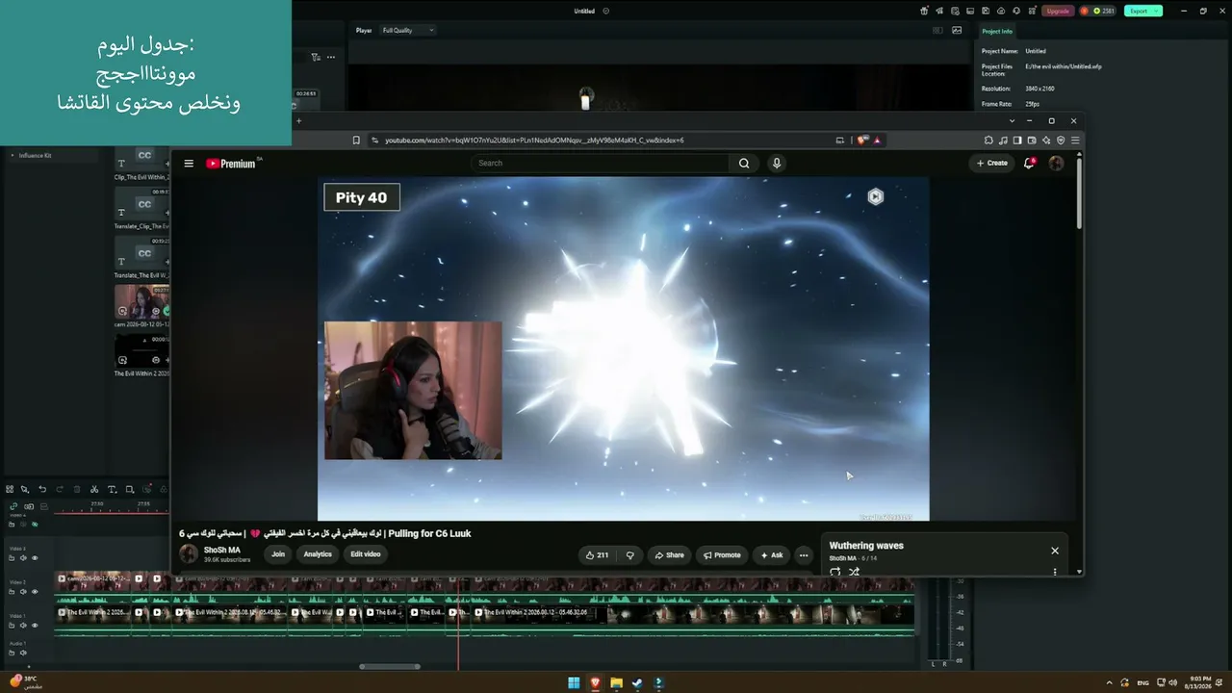The height and width of the screenshot is (693, 1232).
Task: Click the YouTube search magnifier button
Action: point(744,164)
